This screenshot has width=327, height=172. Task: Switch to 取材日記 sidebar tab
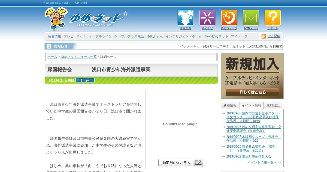[273, 105]
